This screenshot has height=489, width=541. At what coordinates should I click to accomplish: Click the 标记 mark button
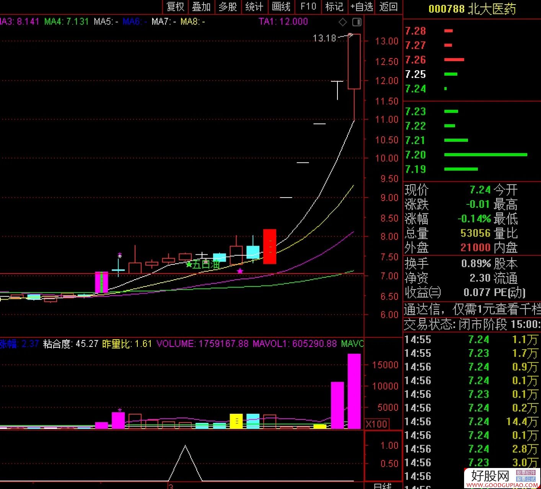[334, 7]
